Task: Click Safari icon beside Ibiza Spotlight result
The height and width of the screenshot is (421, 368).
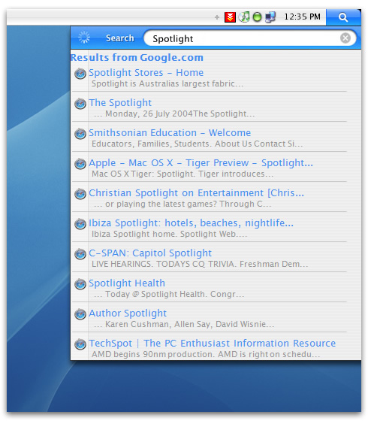Action: [80, 224]
